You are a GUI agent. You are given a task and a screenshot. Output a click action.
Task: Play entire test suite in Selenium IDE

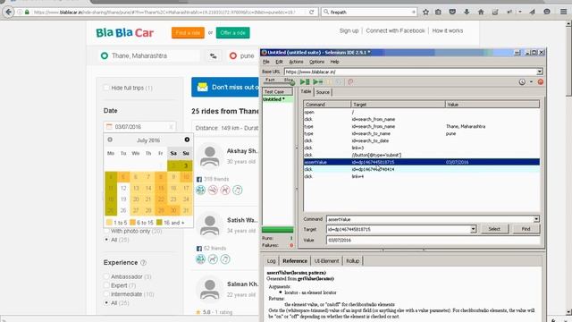(x=305, y=81)
